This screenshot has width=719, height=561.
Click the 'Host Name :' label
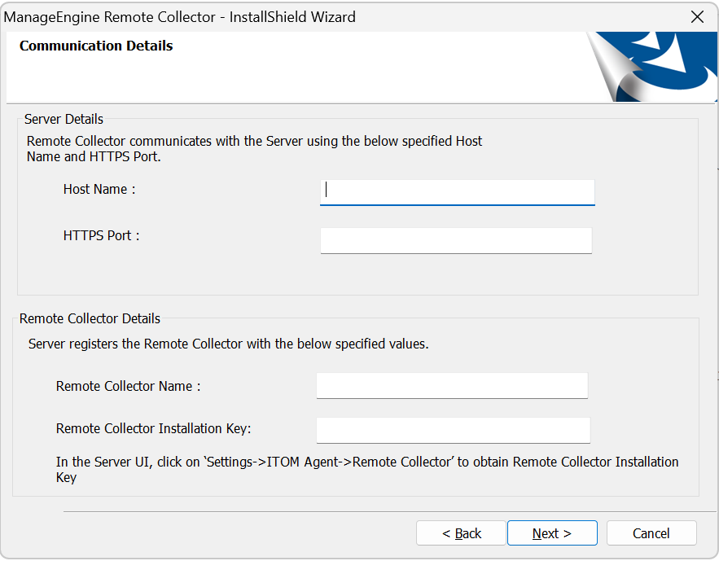[99, 189]
